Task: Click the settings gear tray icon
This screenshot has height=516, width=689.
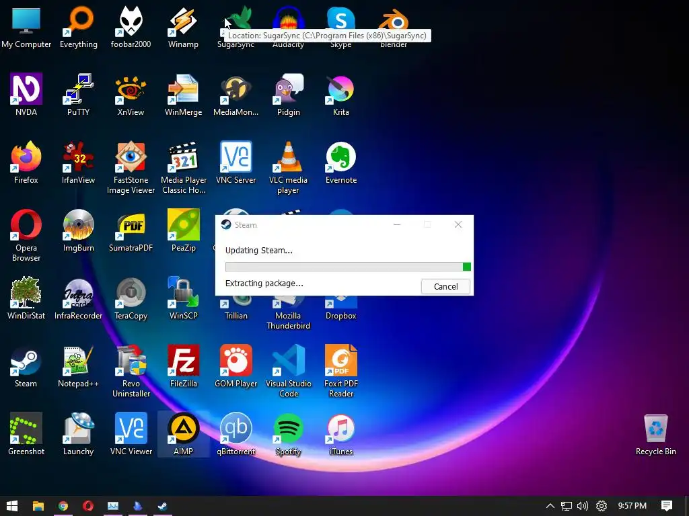Action: (601, 506)
